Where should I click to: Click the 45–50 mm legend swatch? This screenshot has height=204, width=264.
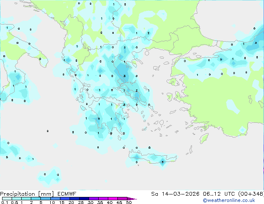(x=122, y=199)
